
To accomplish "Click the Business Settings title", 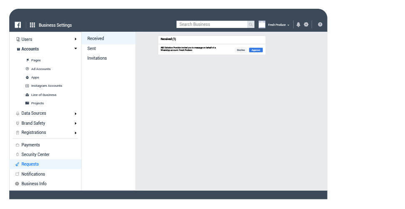I will pyautogui.click(x=55, y=25).
